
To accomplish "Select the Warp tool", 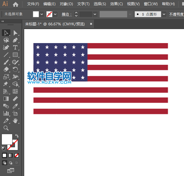I will (x=15, y=77).
